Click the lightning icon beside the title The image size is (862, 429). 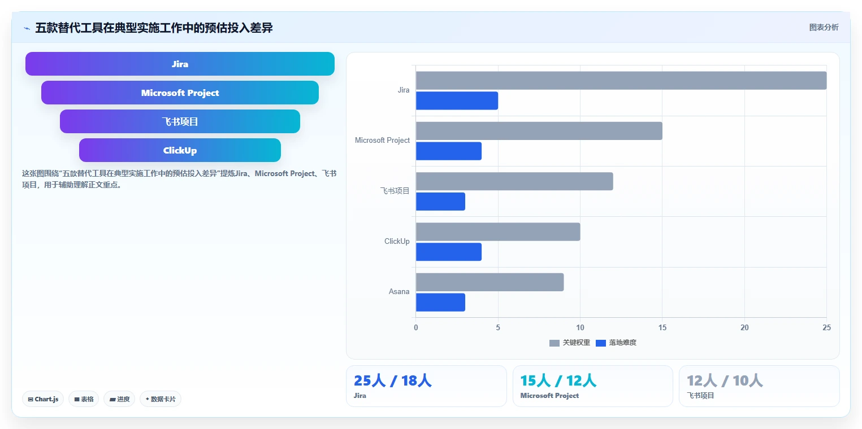tap(27, 28)
